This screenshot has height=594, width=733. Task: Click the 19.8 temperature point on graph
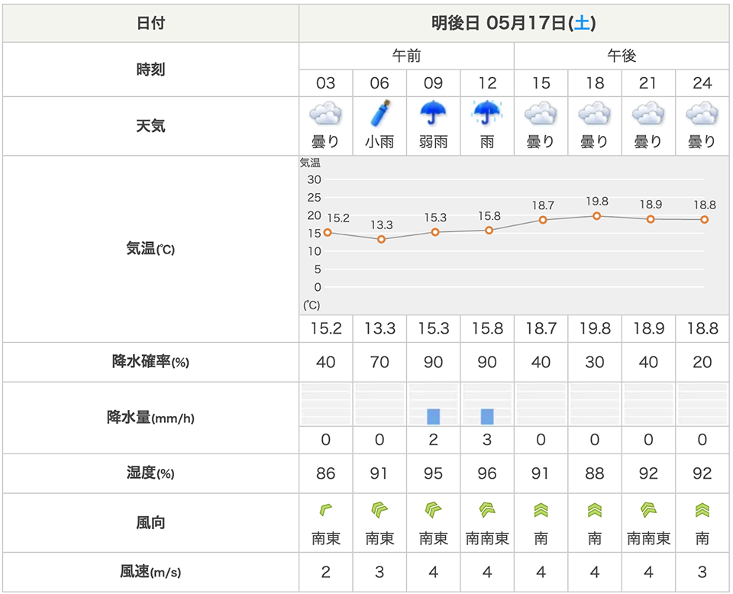597,216
